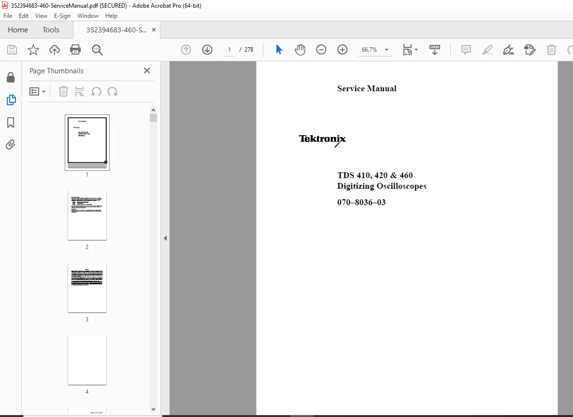Go to next page arrow
The image size is (573, 417).
[x=207, y=50]
